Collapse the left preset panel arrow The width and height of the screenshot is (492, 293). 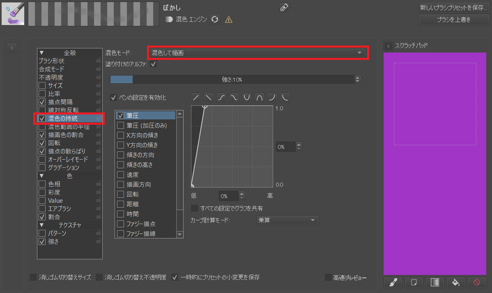[x=12, y=48]
